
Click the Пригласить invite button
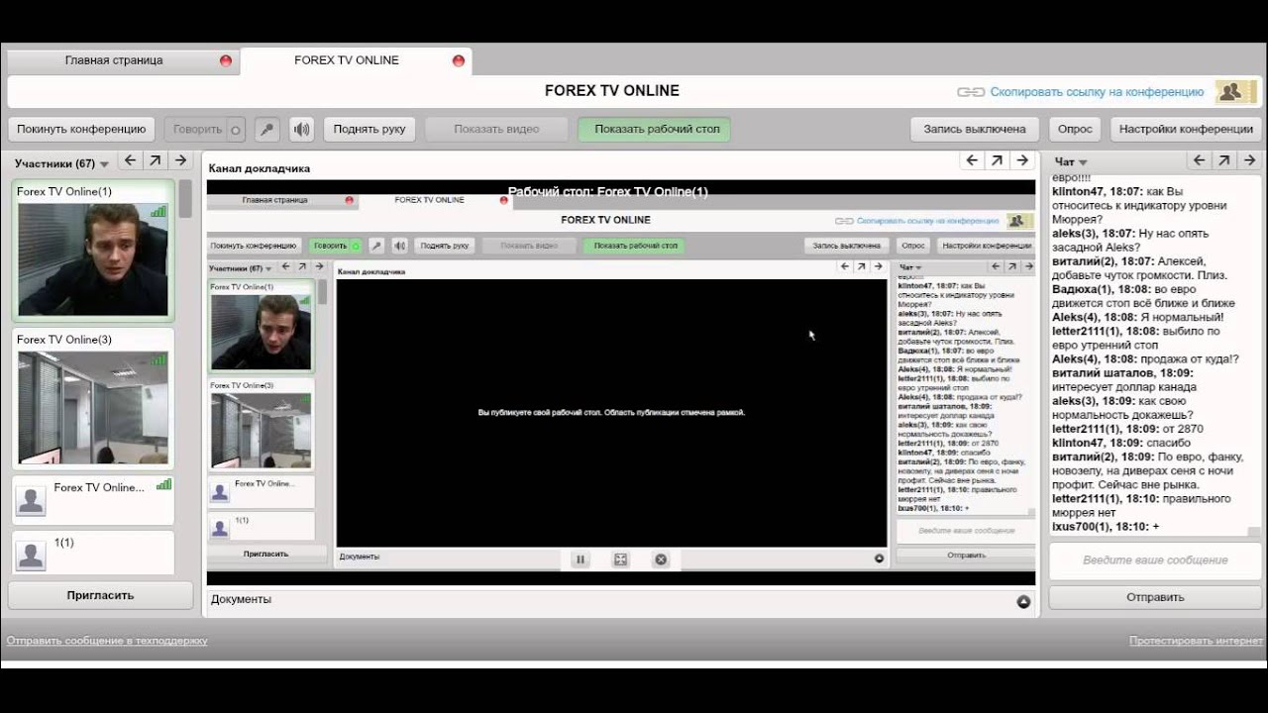(100, 595)
